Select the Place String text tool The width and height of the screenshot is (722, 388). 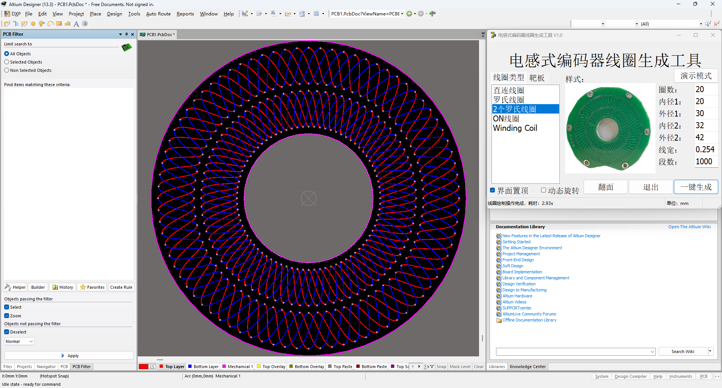point(76,24)
